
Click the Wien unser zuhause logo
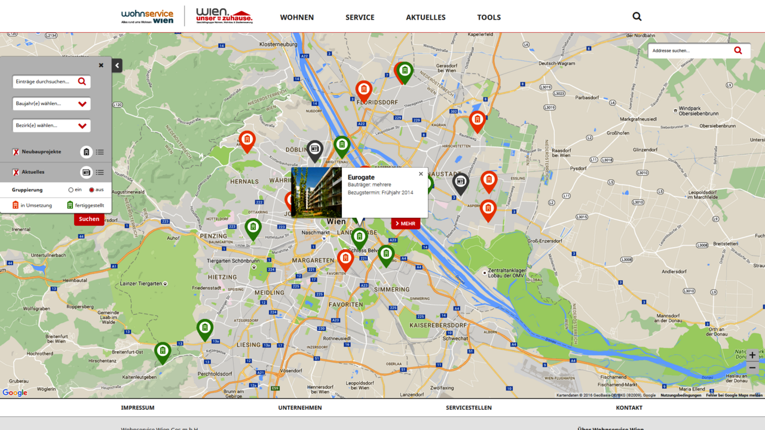coord(224,16)
